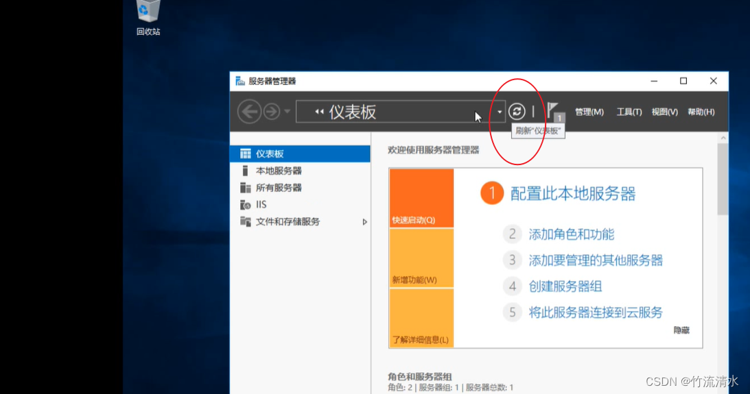Click the 文件和存储服务 sidebar icon
Viewport: 750px width, 394px height.
(x=246, y=221)
